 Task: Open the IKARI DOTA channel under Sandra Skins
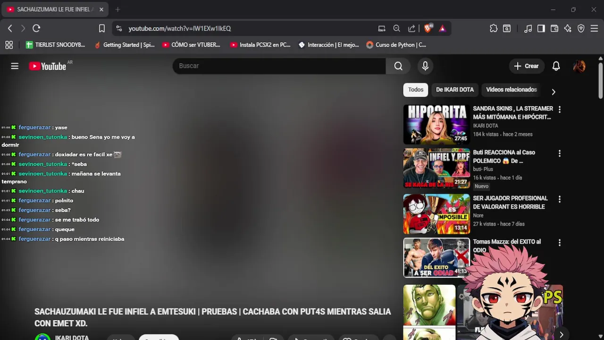click(x=486, y=126)
